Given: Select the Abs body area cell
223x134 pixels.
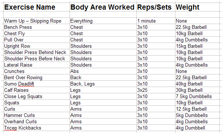Looking at the screenshot, I should [103, 71].
